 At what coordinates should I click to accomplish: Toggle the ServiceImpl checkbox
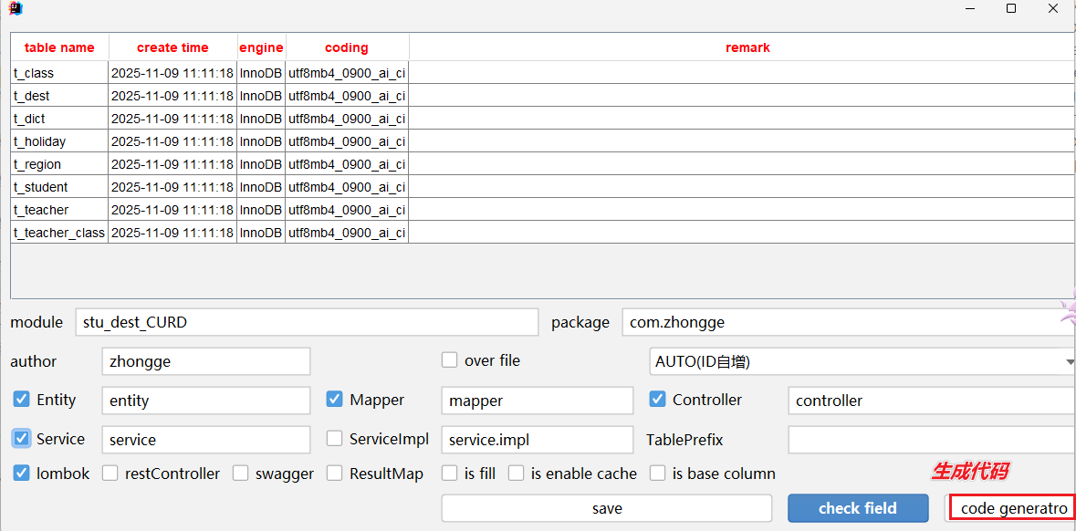point(334,439)
